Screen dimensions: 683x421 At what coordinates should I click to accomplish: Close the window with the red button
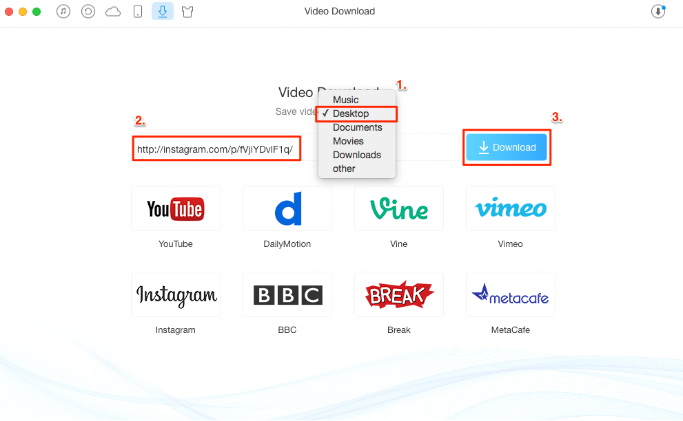tap(9, 12)
